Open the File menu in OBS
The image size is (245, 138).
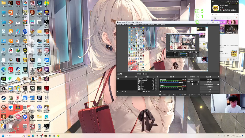point(119,25)
